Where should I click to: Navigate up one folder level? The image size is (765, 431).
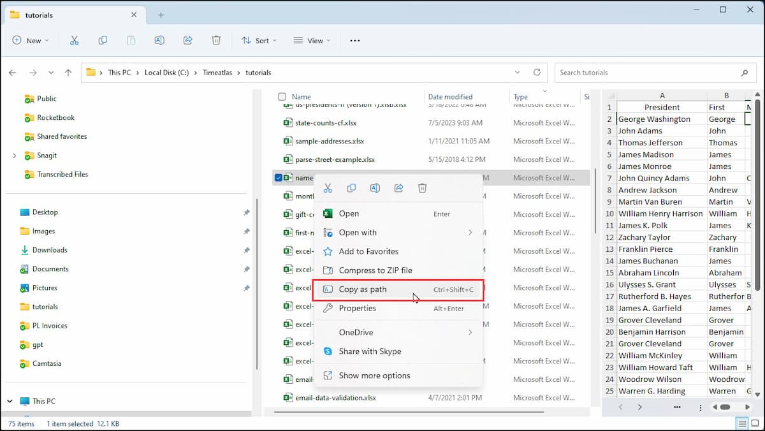point(68,72)
